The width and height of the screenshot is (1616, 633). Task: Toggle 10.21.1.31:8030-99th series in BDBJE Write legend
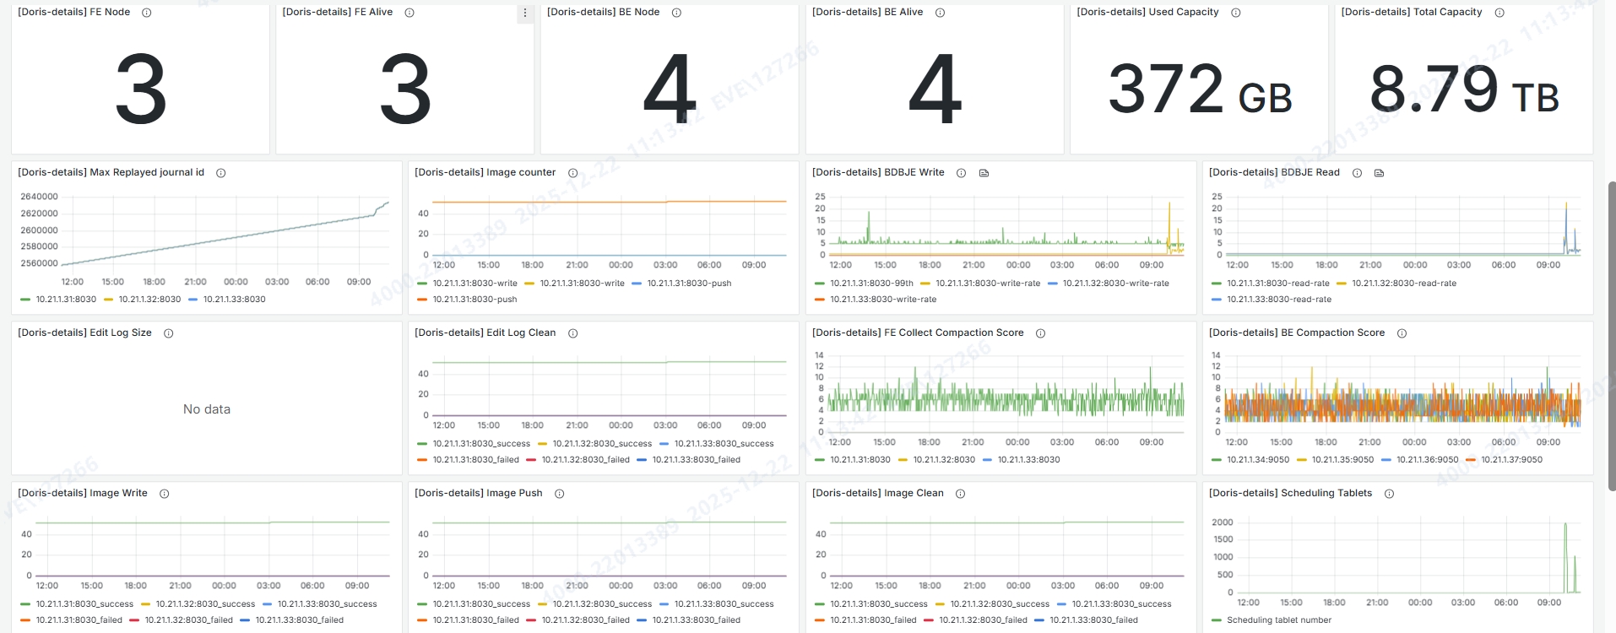(x=871, y=284)
